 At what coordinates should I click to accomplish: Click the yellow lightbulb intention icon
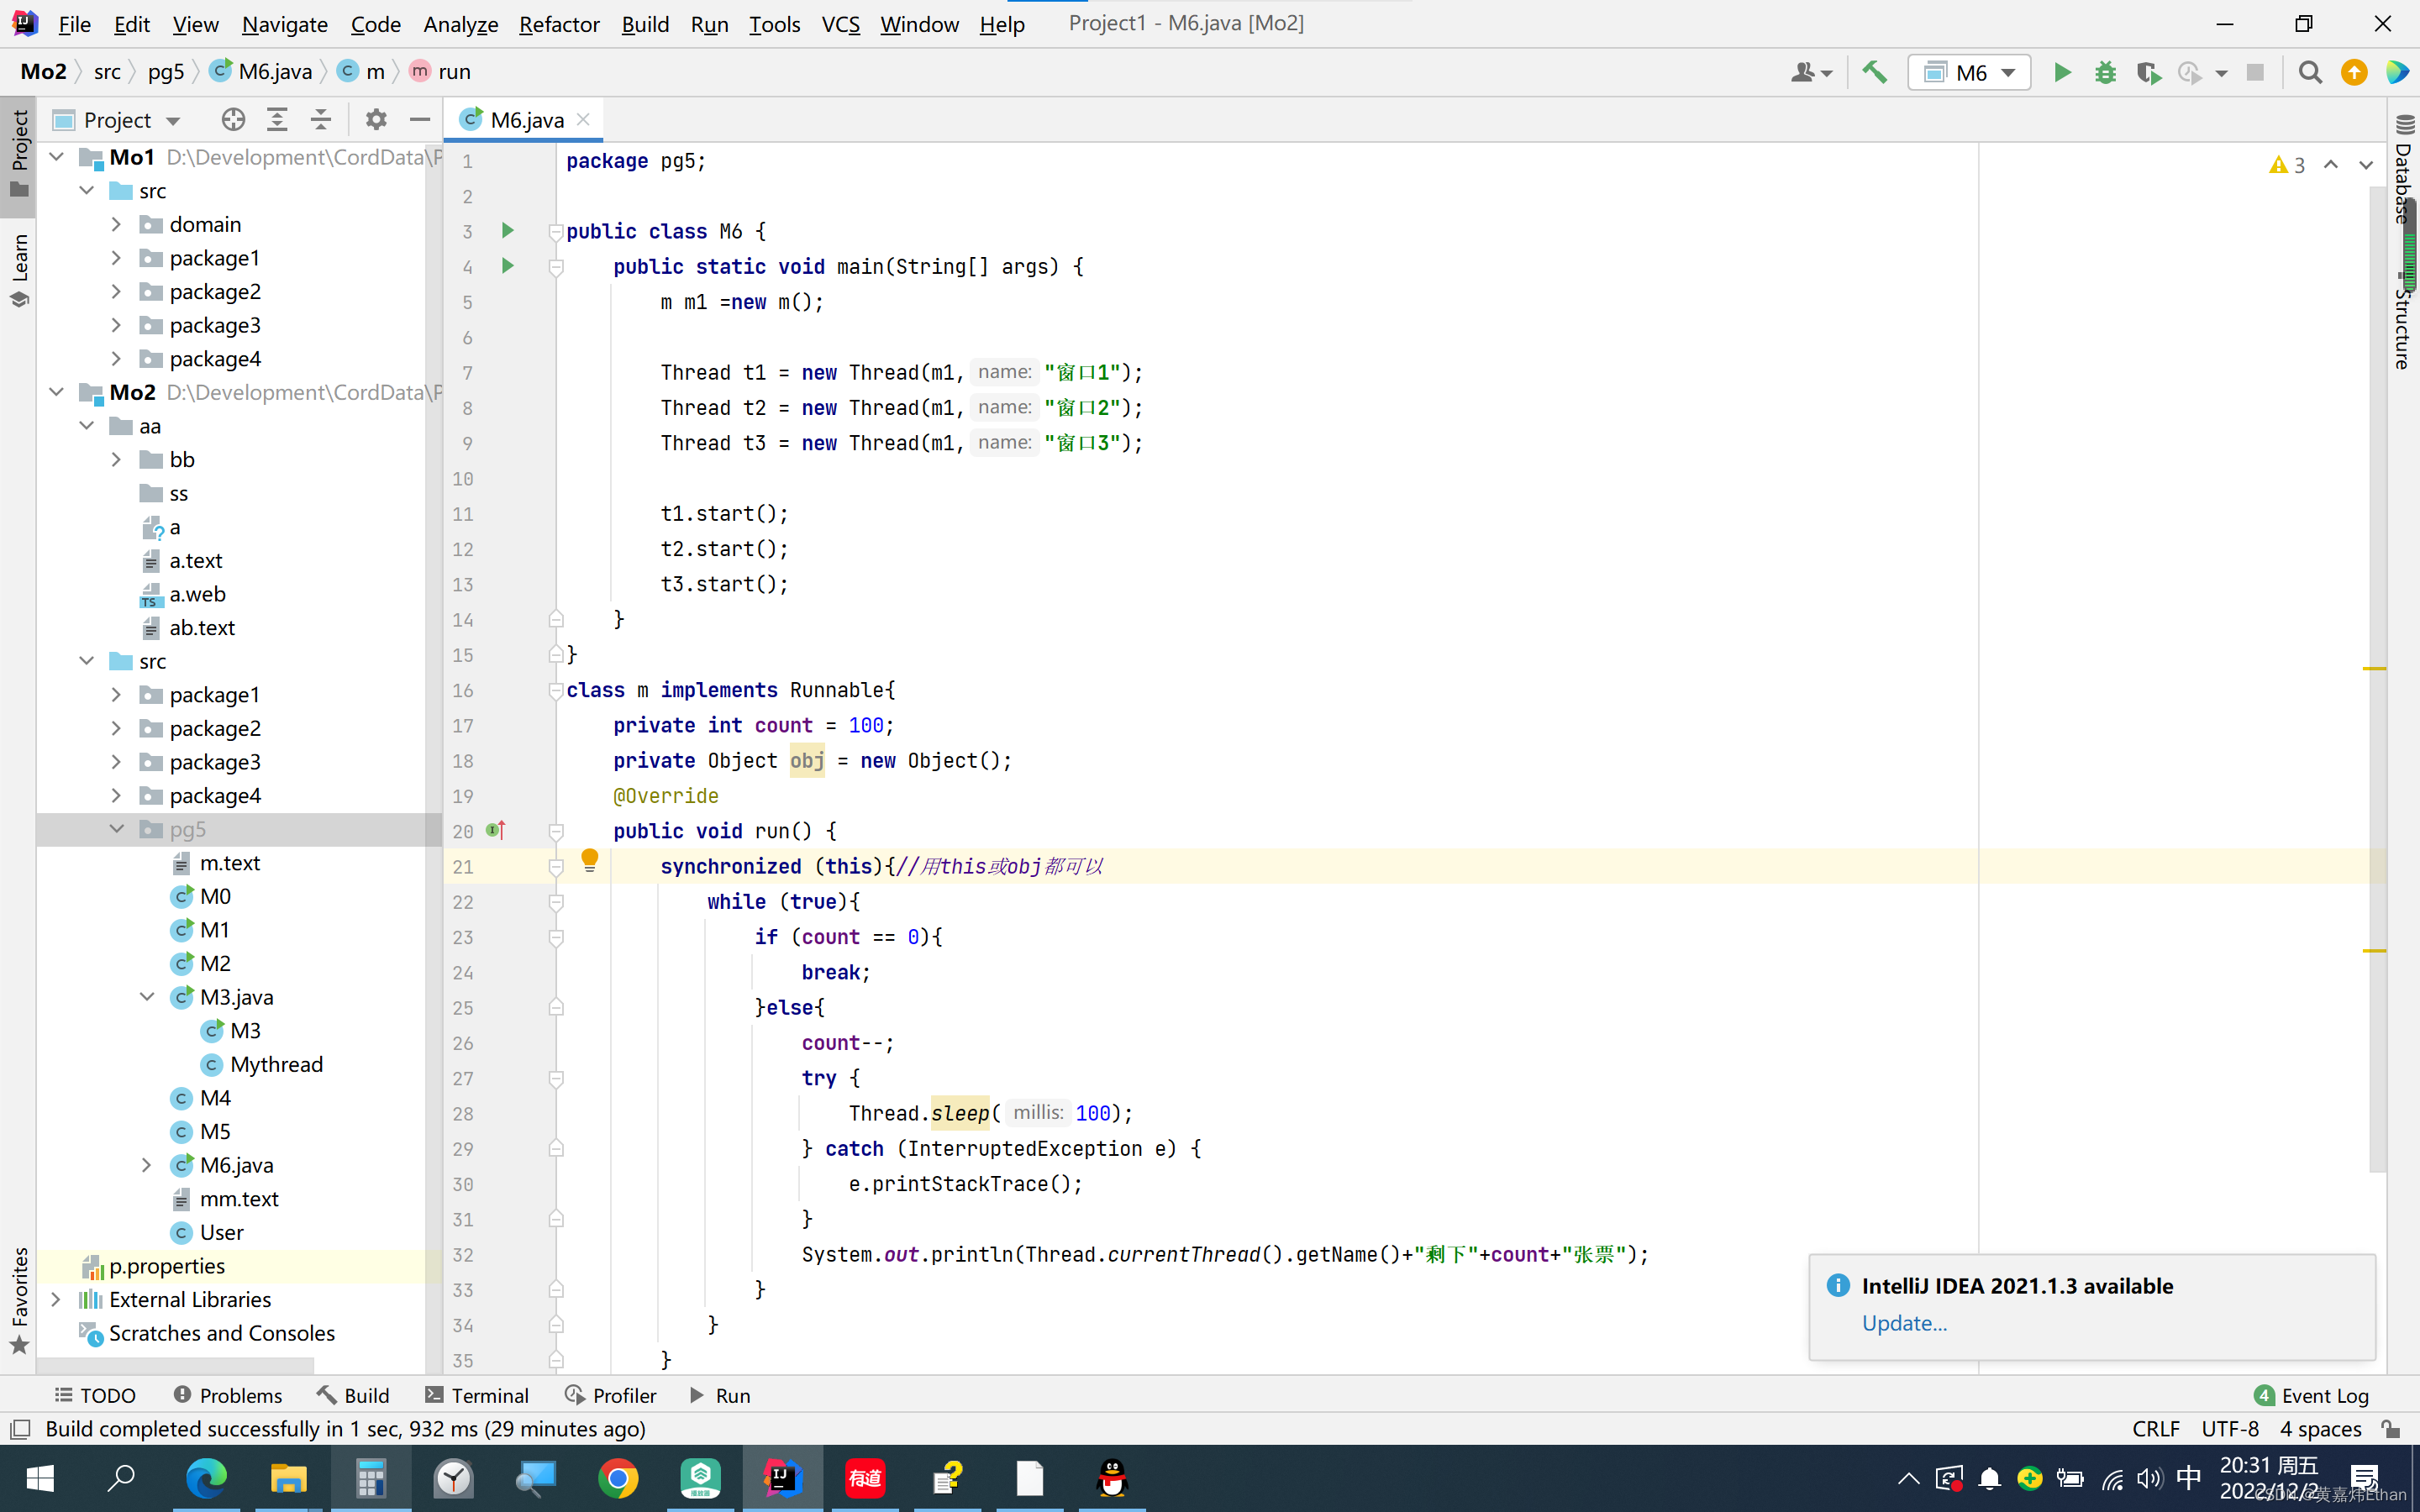click(x=589, y=859)
